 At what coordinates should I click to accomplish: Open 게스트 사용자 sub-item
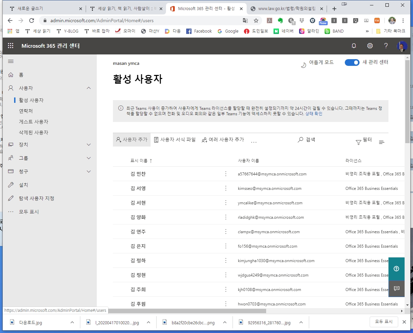pyautogui.click(x=34, y=122)
